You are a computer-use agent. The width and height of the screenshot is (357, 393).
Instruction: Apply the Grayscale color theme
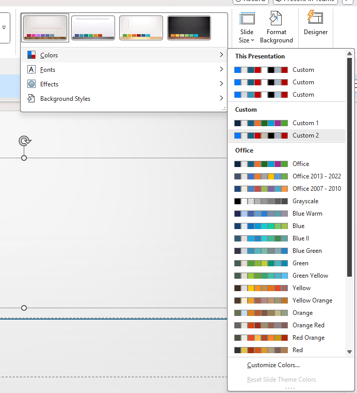tap(287, 201)
